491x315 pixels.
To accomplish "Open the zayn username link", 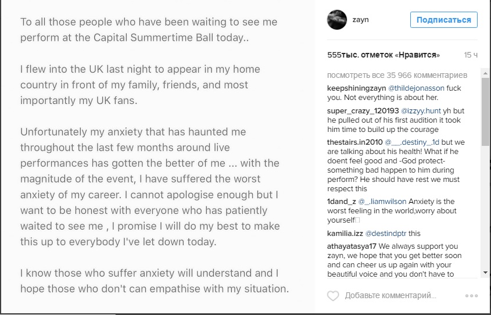I will 361,20.
